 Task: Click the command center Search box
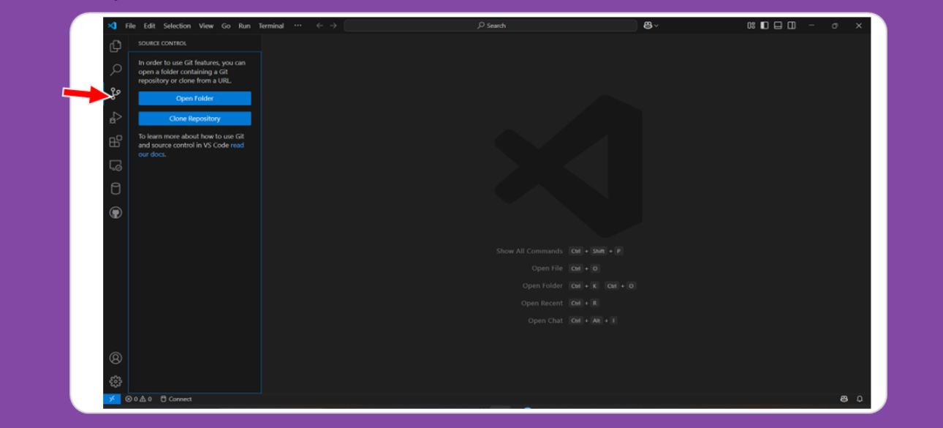pos(491,26)
